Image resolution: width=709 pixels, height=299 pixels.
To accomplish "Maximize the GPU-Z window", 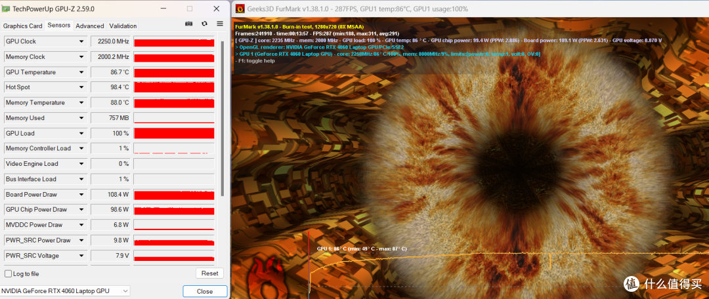I will tap(190, 9).
